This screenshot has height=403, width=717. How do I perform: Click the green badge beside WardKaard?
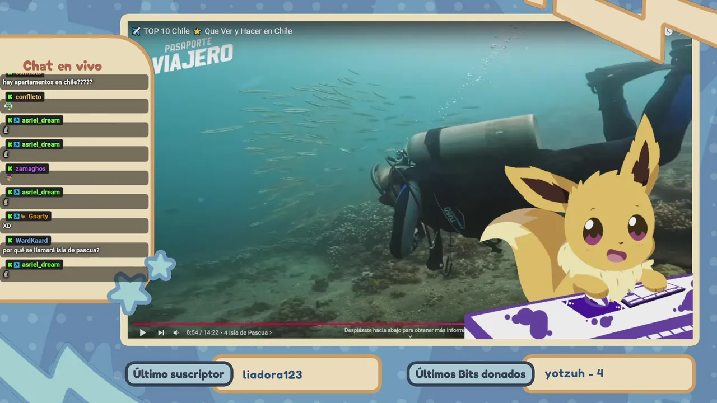click(10, 241)
